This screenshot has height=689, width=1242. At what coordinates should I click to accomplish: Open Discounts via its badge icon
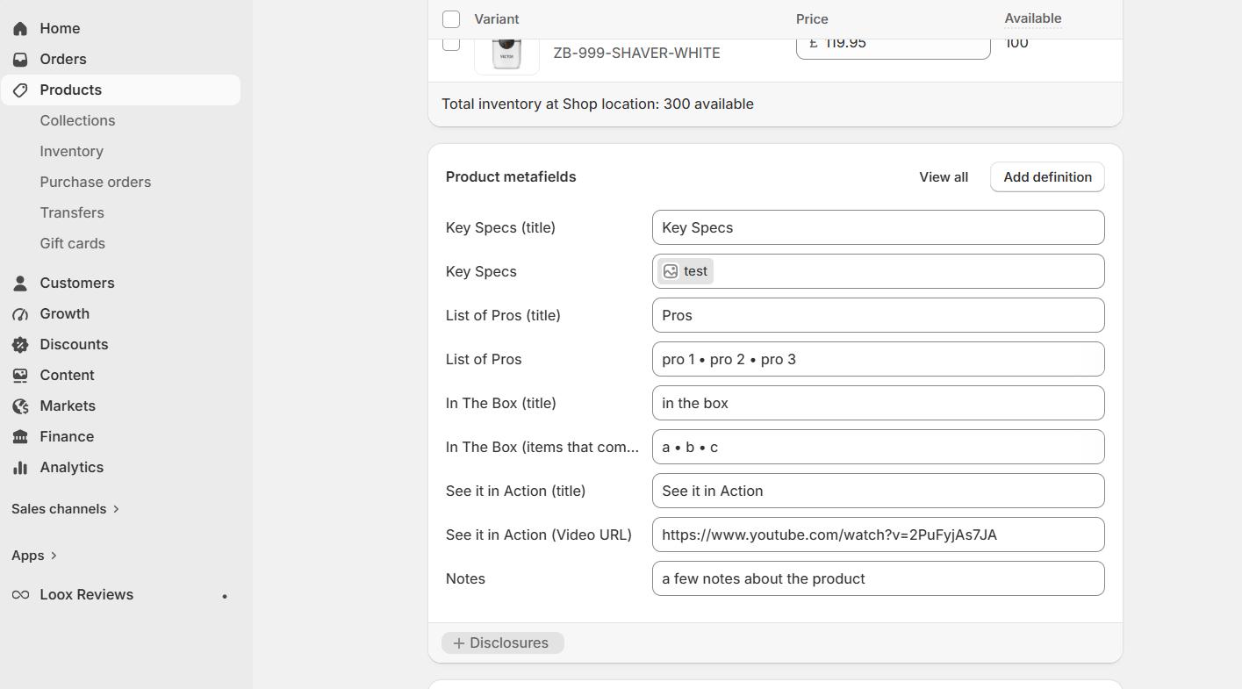pyautogui.click(x=20, y=344)
